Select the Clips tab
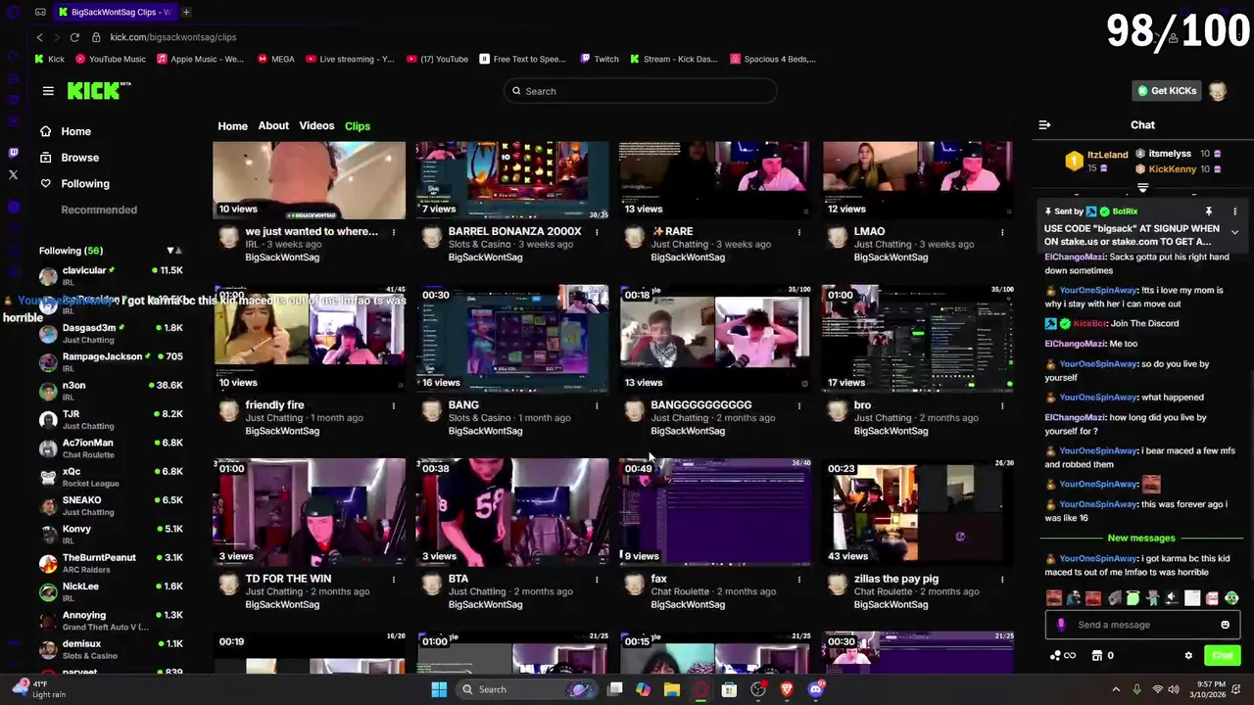Viewport: 1254px width, 705px height. [358, 126]
